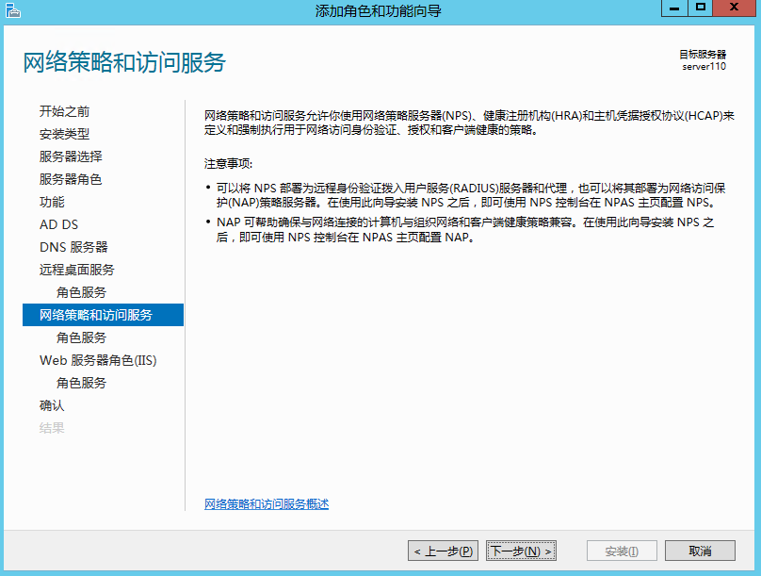The image size is (761, 576).
Task: Select 角色服务 under Web 服务器角色(IIS)
Action: (81, 383)
